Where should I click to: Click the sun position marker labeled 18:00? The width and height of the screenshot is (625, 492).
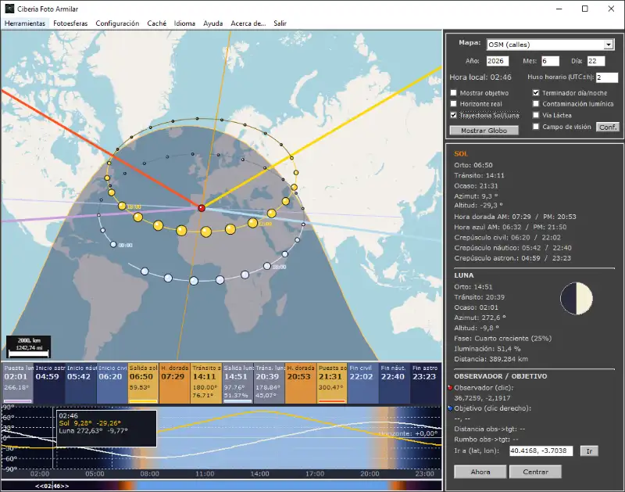click(x=122, y=206)
